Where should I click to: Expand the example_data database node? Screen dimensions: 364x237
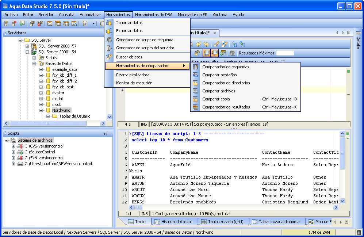(41, 69)
